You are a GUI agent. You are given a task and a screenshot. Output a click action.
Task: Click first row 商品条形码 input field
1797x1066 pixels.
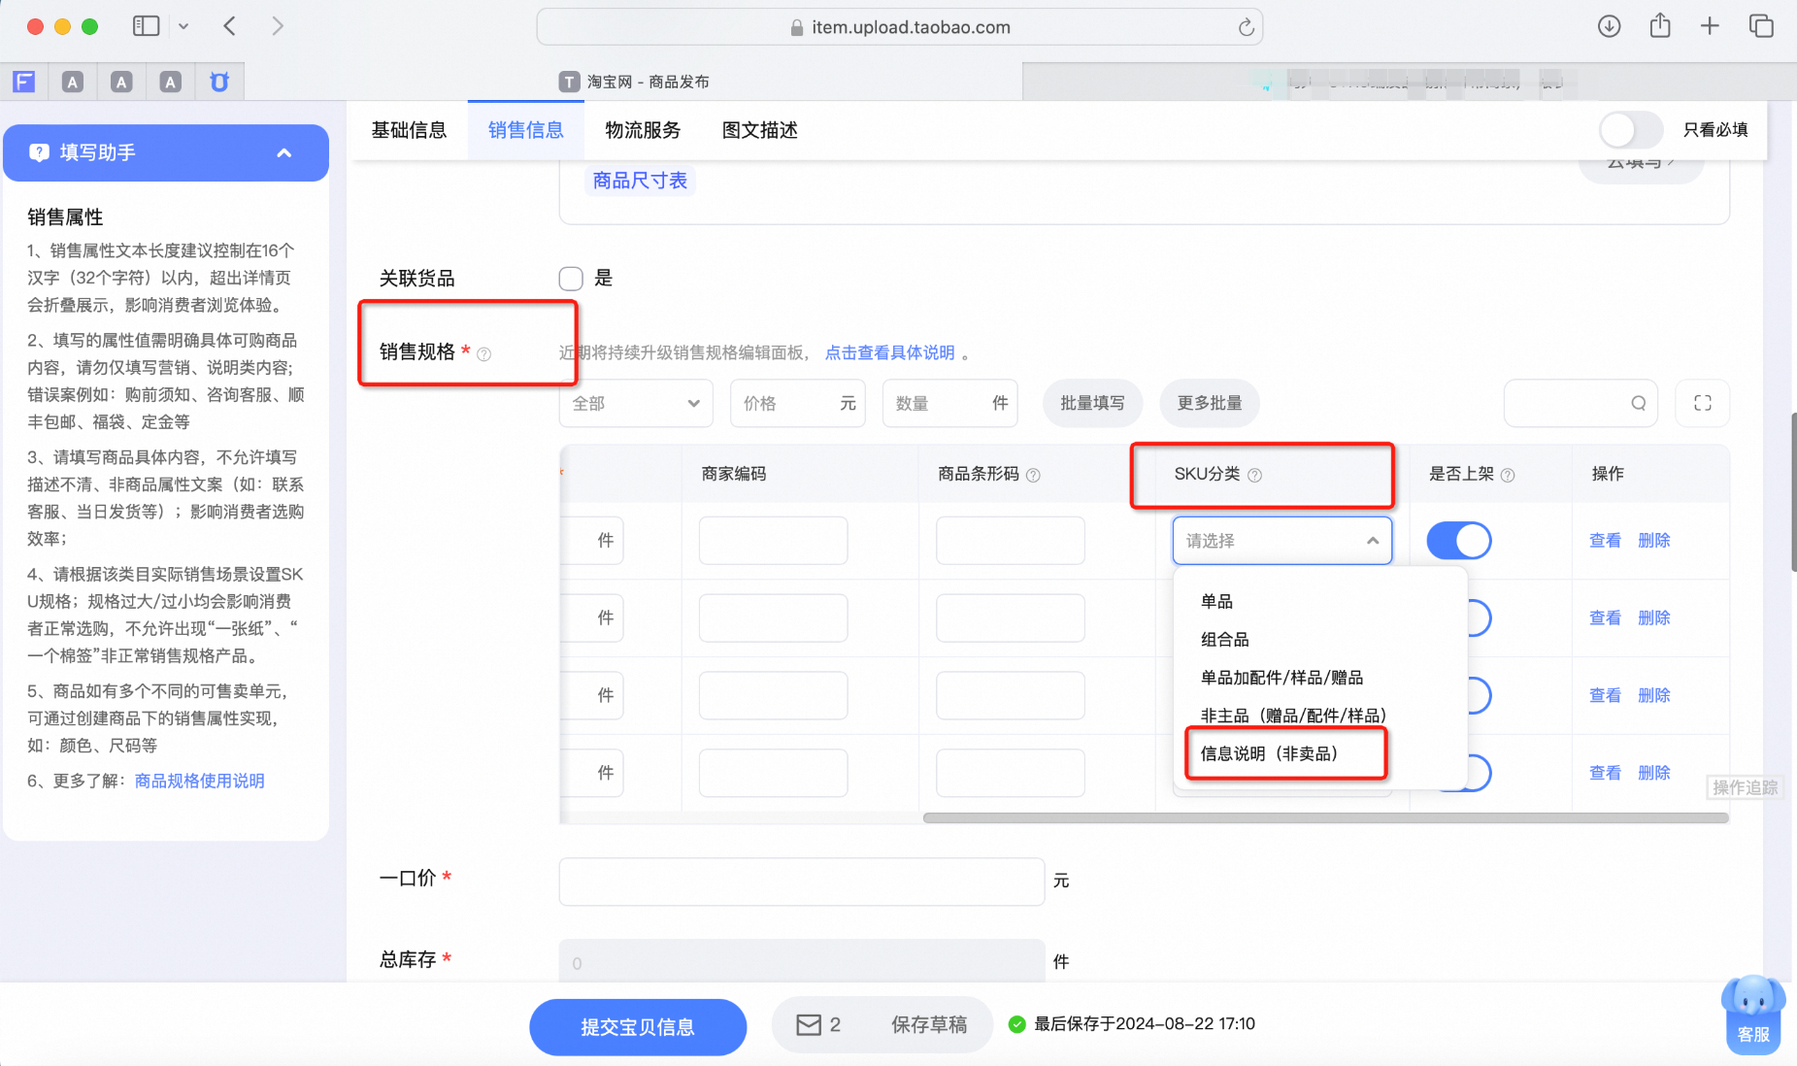click(x=1010, y=541)
